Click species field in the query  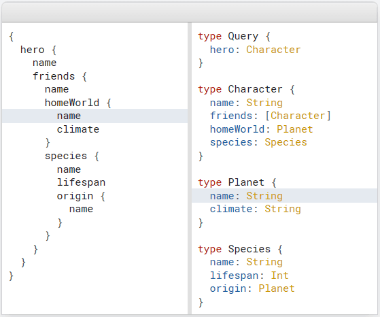[x=66, y=156]
